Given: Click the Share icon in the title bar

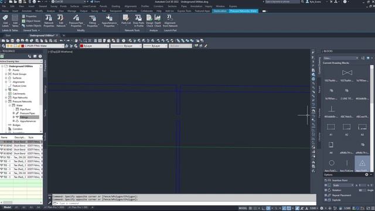Looking at the screenshot, I should (95, 2).
